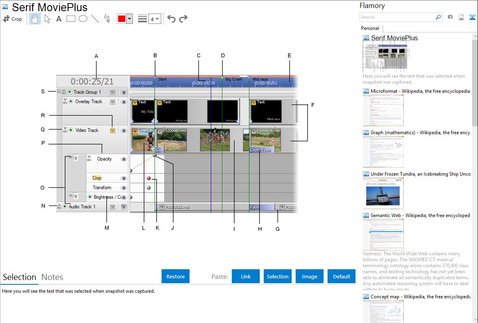Click the Mid race timeline marker
This screenshot has height=323, width=478.
[x=249, y=78]
